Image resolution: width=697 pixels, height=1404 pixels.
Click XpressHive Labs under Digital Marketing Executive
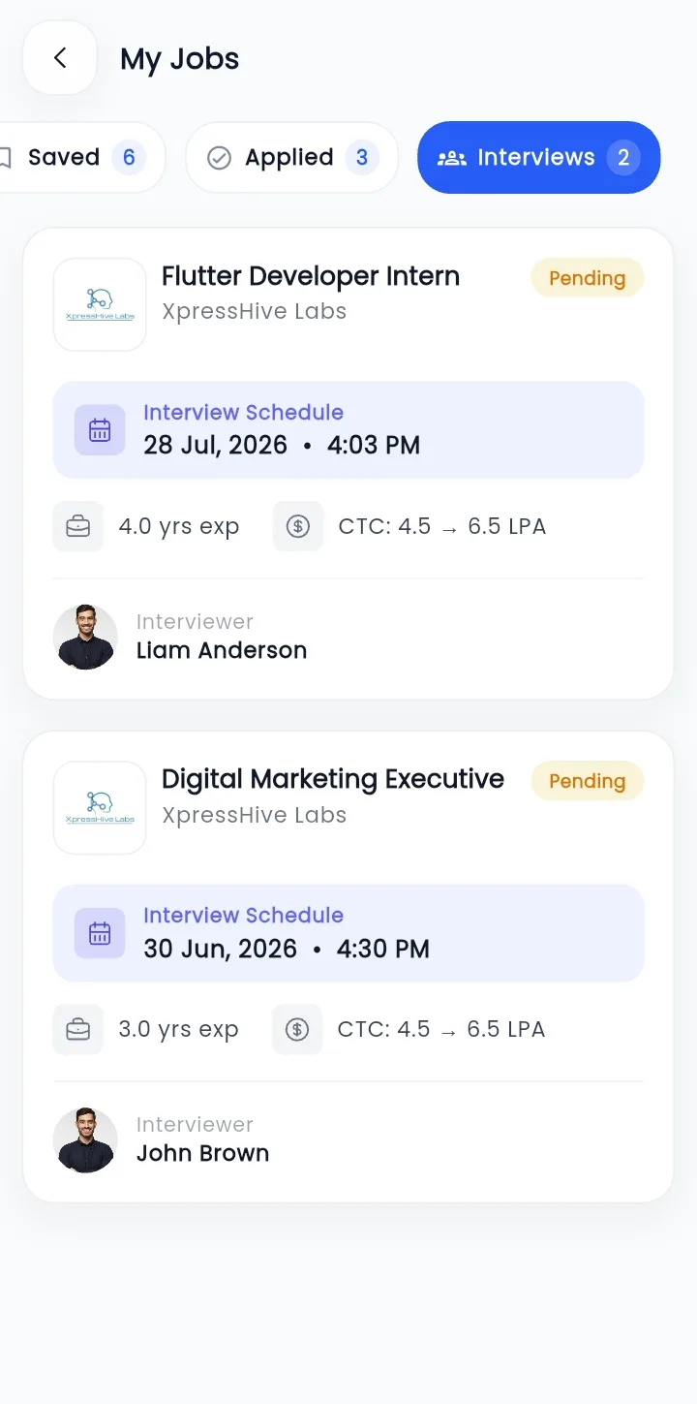(x=254, y=815)
